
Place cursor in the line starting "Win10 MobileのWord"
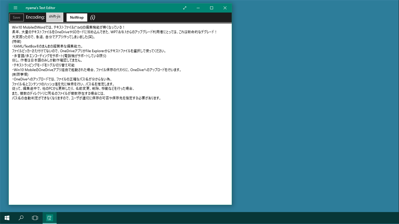[68, 27]
